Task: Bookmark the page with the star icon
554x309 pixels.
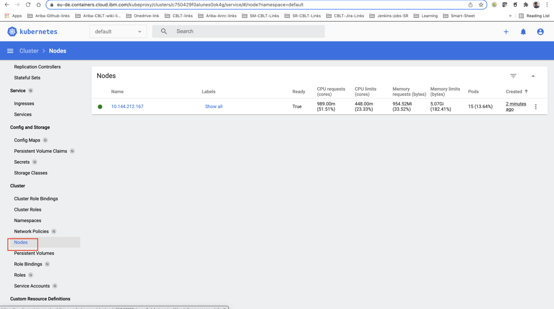Action: click(x=482, y=5)
